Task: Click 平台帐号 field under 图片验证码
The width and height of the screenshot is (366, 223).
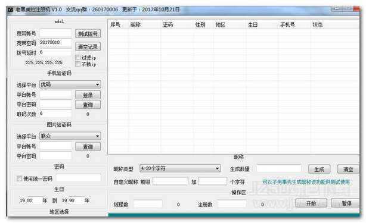Action: [55, 146]
